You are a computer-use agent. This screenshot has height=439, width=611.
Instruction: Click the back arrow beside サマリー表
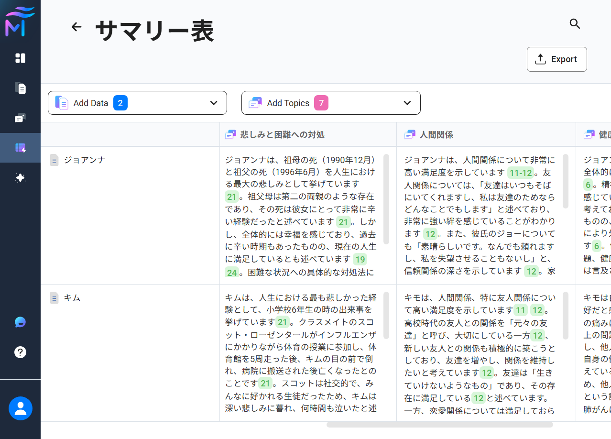point(76,27)
